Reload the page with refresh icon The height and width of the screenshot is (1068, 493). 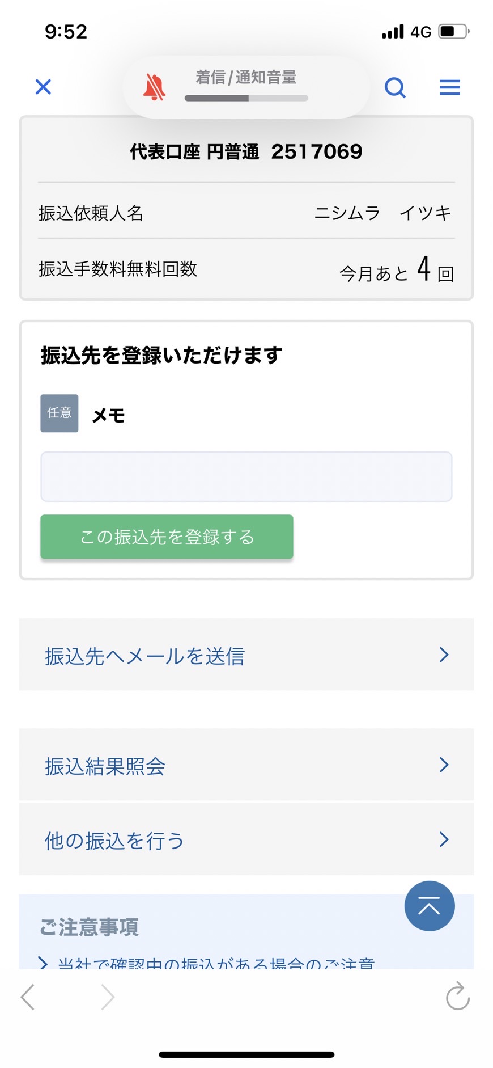point(458,997)
